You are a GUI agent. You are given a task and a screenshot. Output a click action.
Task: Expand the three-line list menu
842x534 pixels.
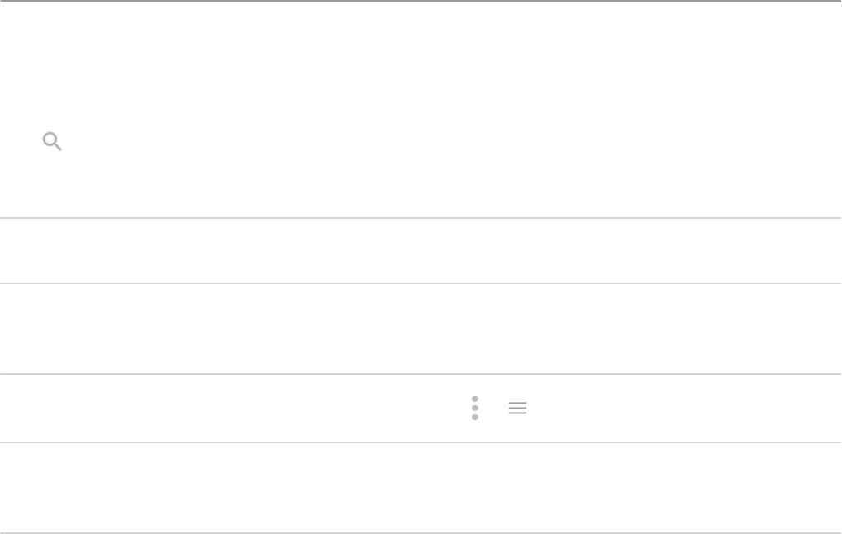[x=517, y=408]
